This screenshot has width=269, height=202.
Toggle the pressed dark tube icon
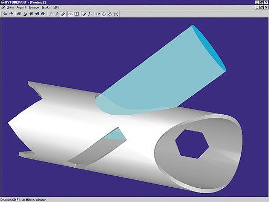pos(84,14)
